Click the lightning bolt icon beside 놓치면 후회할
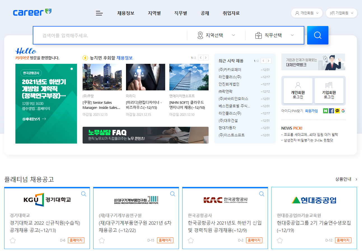Image resolution: width=362 pixels, height=251 pixels. 85,58
